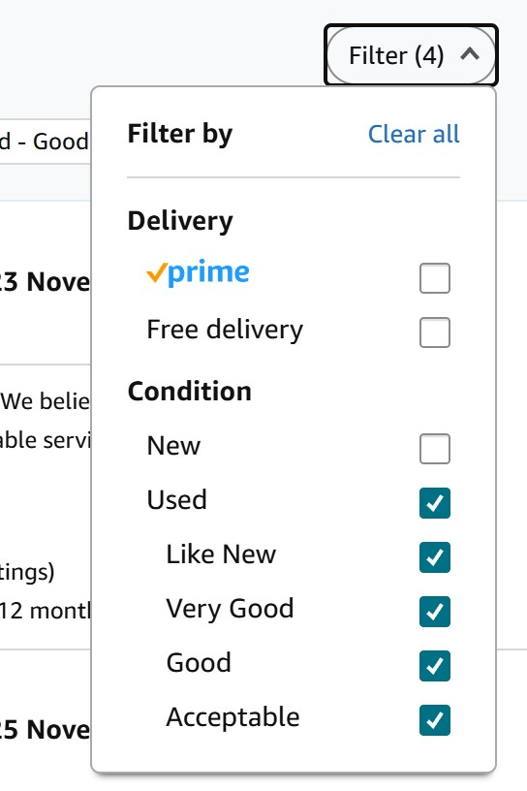Deselect the Good condition checkbox
527x791 pixels.
point(435,666)
